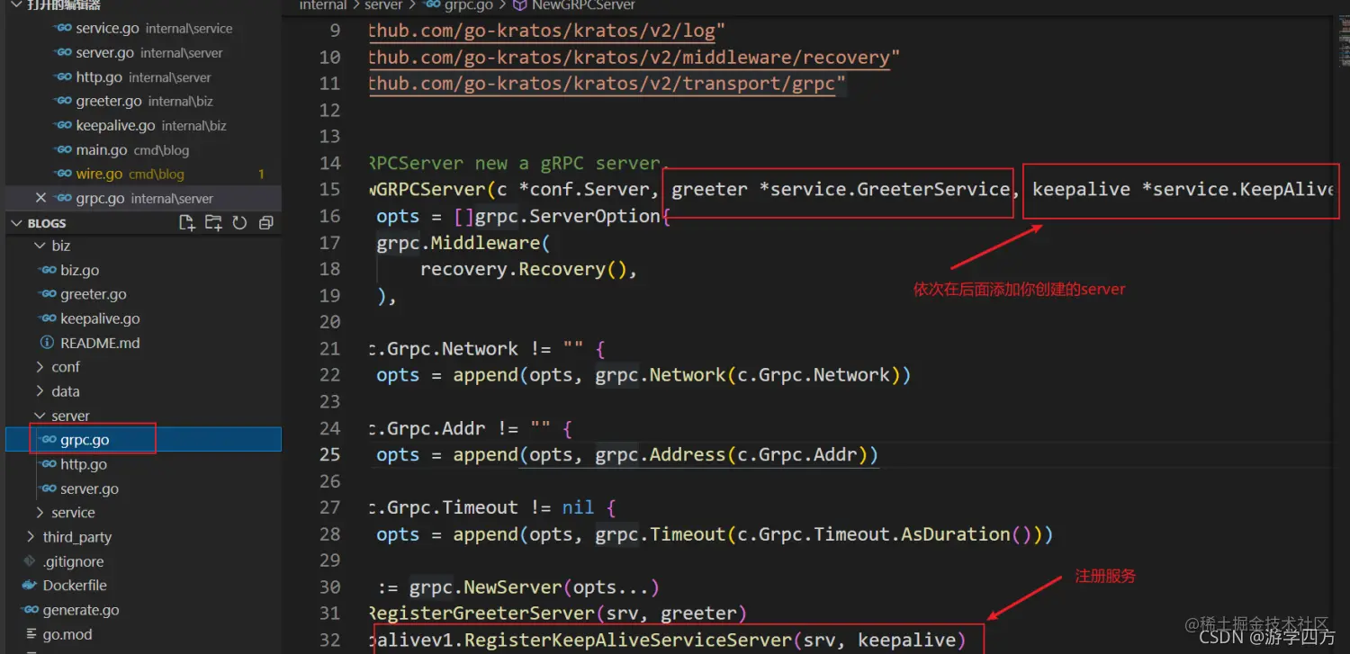Expand the conf folder
This screenshot has width=1350, height=654.
[40, 367]
